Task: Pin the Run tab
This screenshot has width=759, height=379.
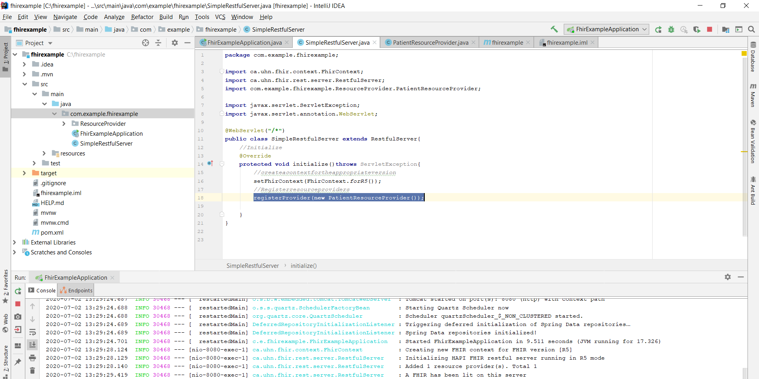Action: pyautogui.click(x=18, y=362)
